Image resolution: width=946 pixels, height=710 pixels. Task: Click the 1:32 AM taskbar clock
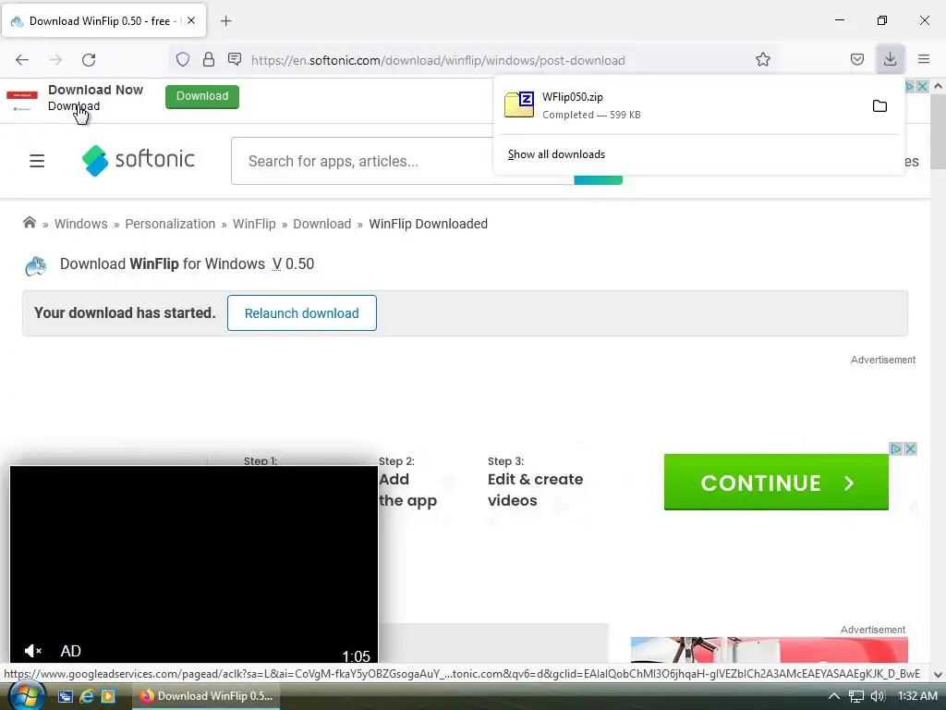point(917,696)
